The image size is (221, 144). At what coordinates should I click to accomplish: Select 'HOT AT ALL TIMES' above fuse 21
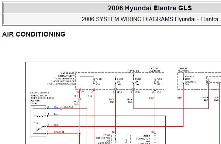[x=155, y=70]
